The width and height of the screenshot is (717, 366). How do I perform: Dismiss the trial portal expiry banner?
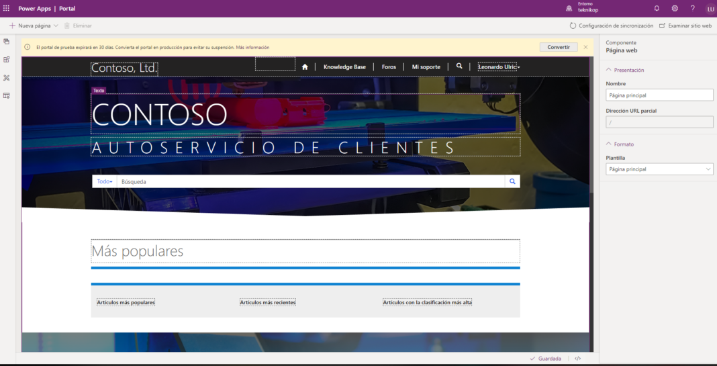click(x=586, y=46)
